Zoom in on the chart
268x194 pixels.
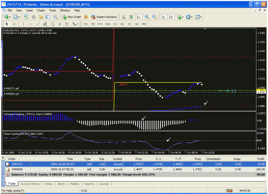[x=147, y=17]
